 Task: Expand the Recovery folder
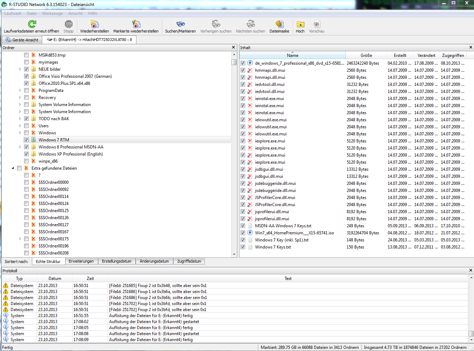point(20,98)
